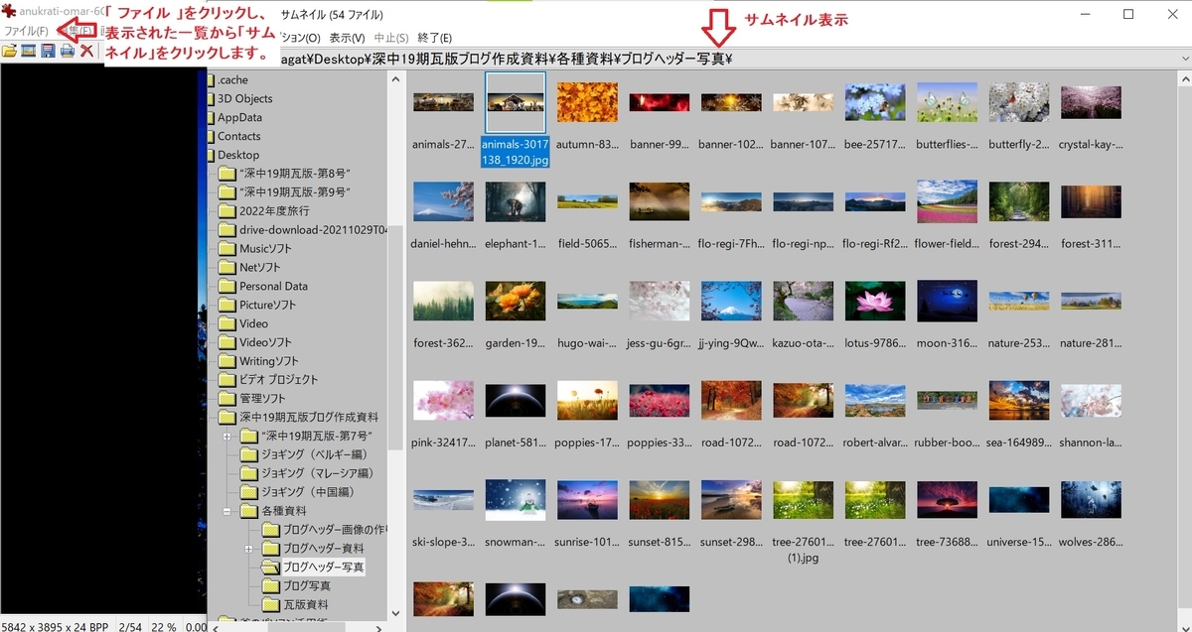Select the Writingソフト folder

tap(268, 361)
